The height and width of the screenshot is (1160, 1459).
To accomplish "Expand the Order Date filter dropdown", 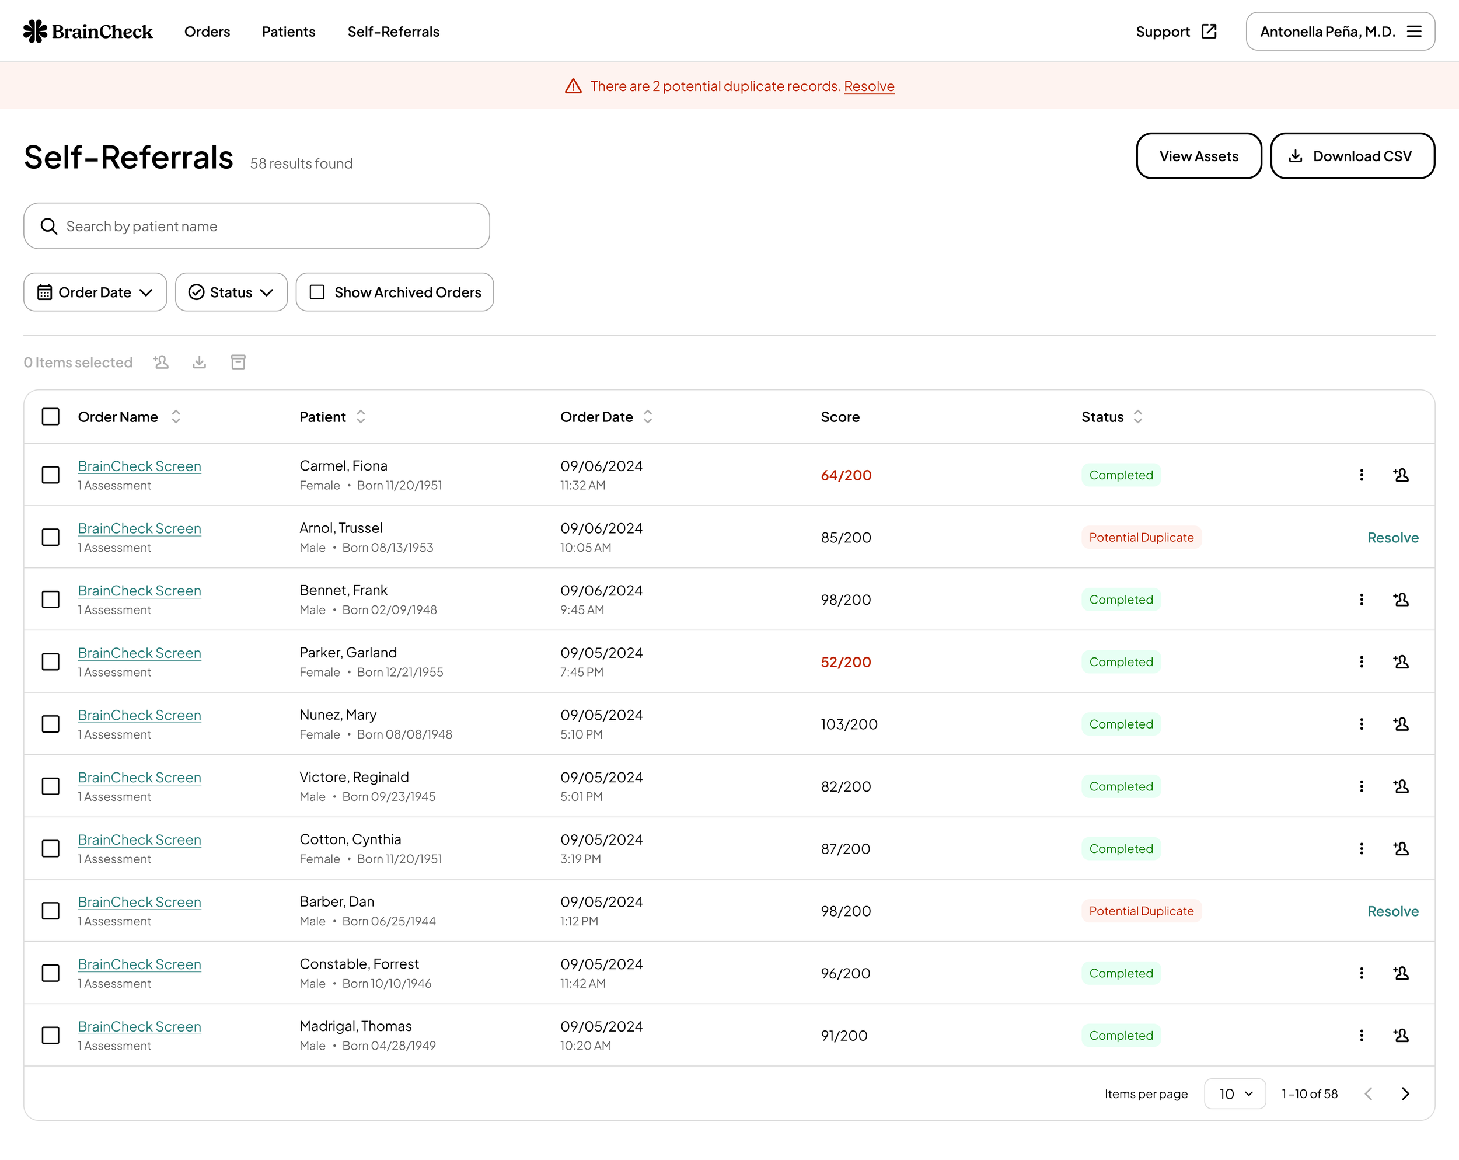I will click(95, 292).
